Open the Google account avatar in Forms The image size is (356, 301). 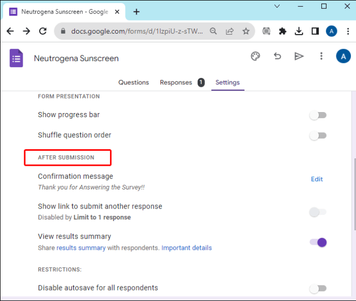pos(343,56)
